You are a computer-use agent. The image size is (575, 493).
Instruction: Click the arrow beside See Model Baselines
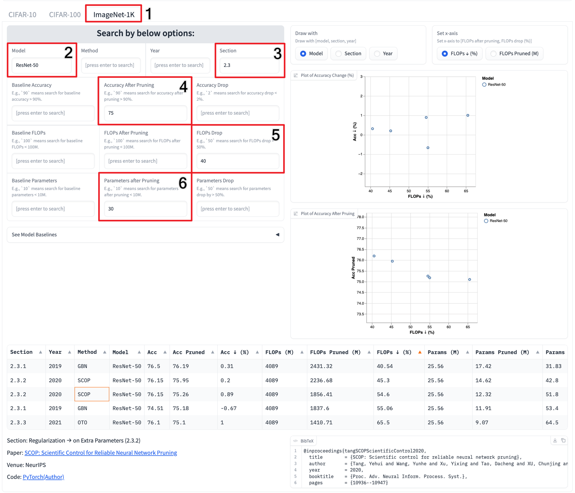click(277, 235)
